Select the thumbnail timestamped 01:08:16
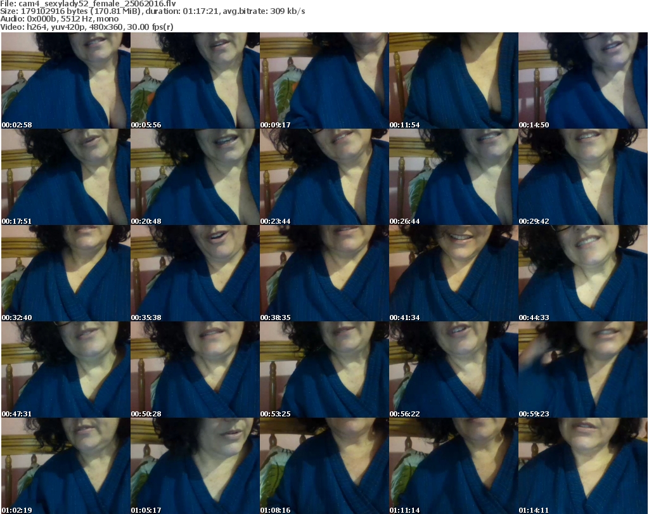This screenshot has height=514, width=649. pos(324,466)
